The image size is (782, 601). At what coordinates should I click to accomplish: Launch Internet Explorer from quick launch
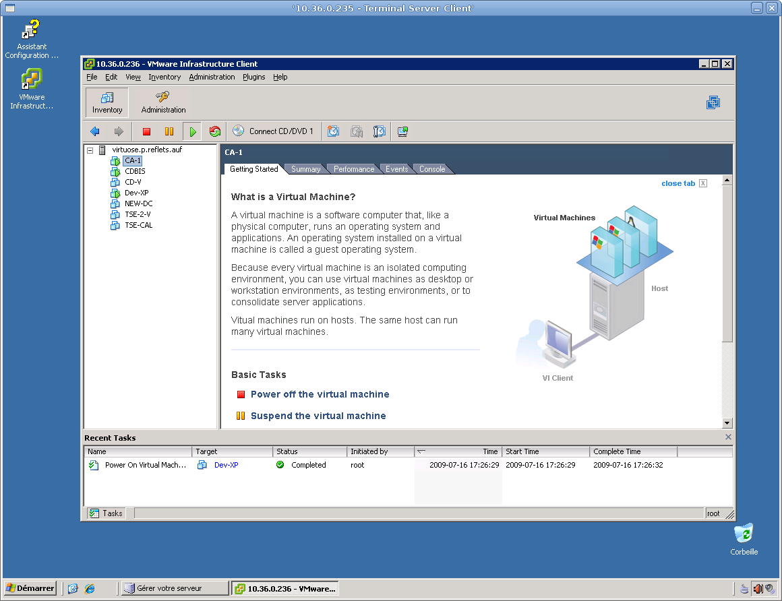[90, 589]
